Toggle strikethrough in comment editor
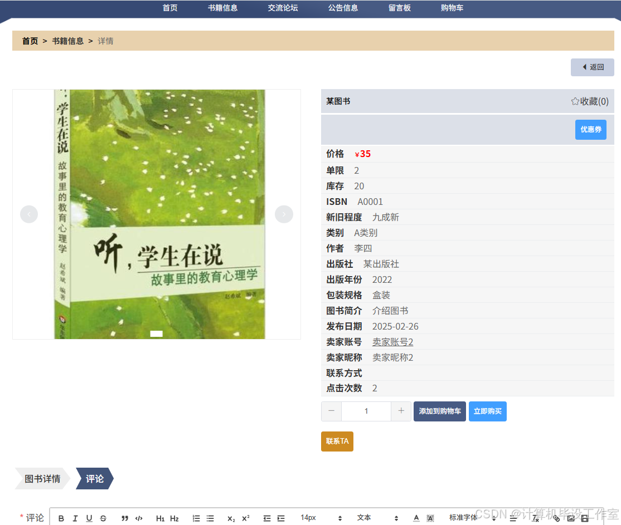 (103, 518)
